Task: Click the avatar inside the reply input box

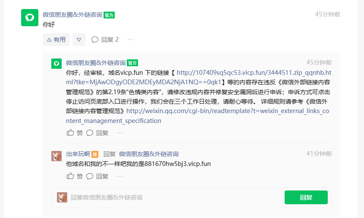Action: pos(62,197)
